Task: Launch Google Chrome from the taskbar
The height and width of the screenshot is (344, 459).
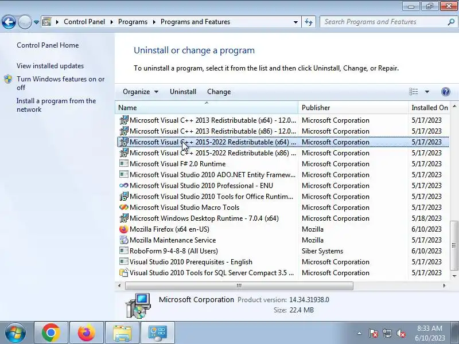Action: (x=51, y=333)
